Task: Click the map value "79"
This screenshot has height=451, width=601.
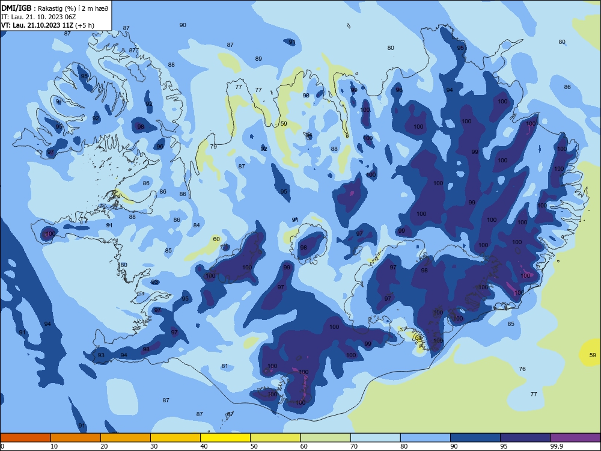Action: point(213,146)
